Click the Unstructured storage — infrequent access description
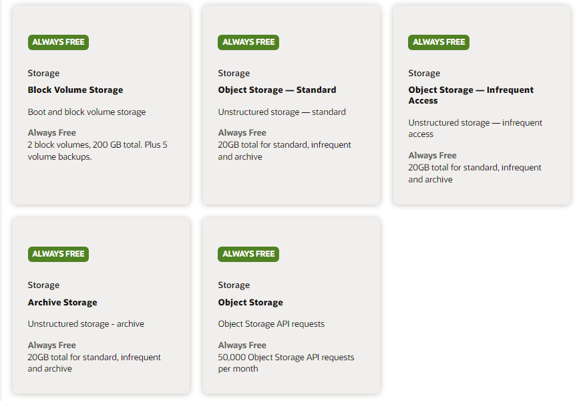This screenshot has width=579, height=401. point(475,128)
